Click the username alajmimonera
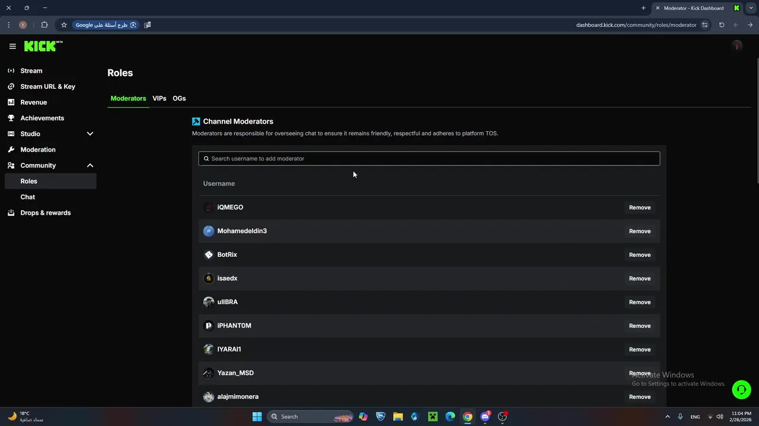The height and width of the screenshot is (426, 759). tap(238, 396)
